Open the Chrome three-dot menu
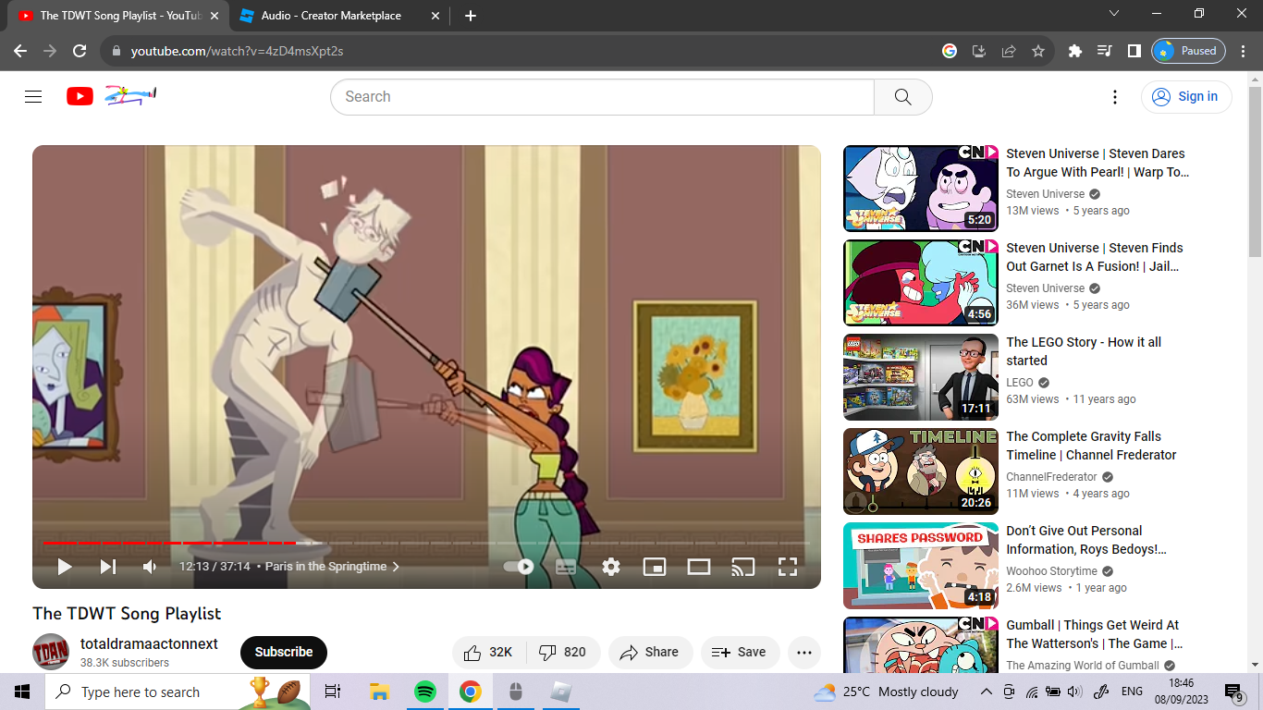This screenshot has height=710, width=1263. pos(1244,51)
